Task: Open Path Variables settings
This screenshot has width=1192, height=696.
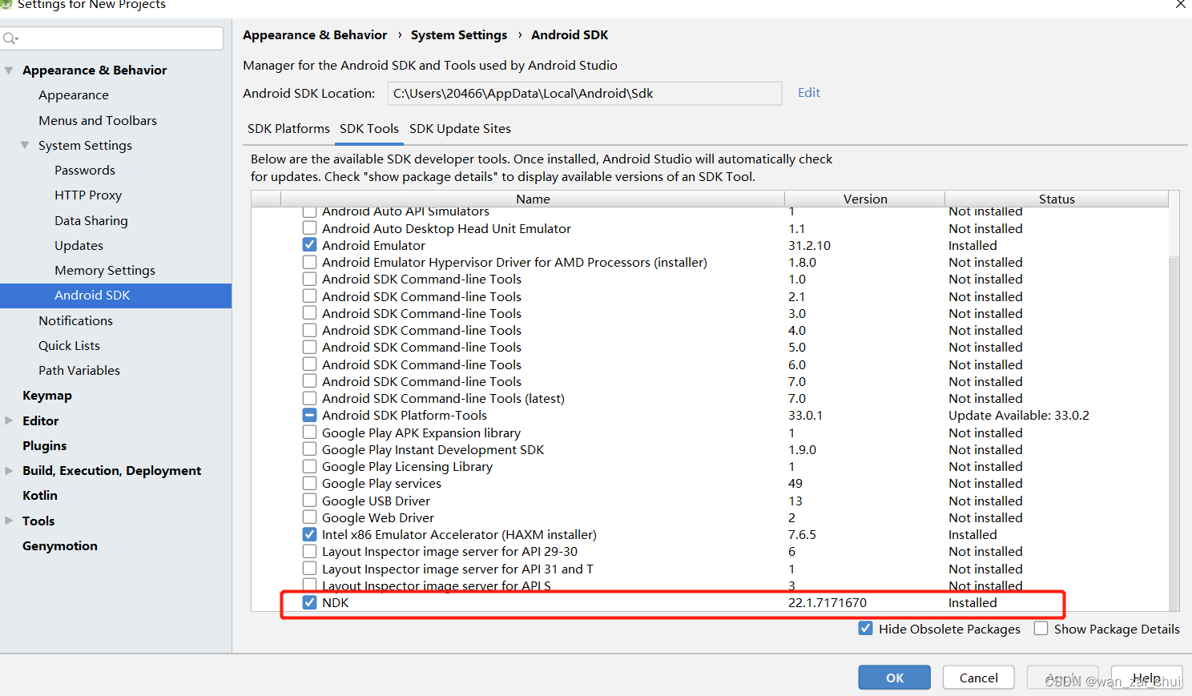Action: click(x=79, y=371)
